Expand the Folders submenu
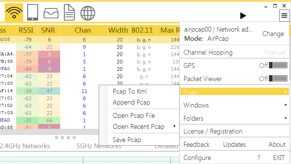 [234, 119]
